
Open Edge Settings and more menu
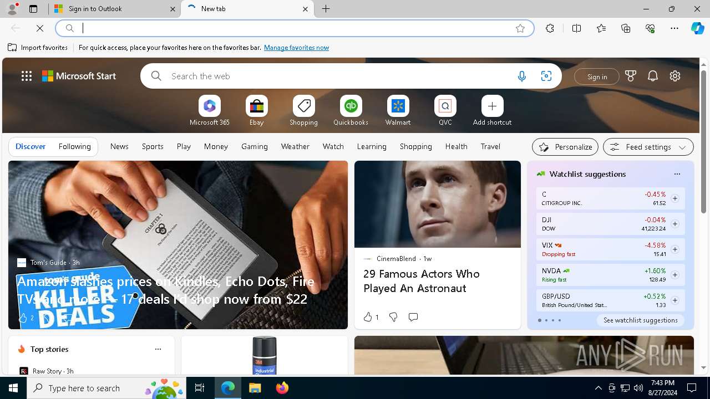tap(674, 28)
